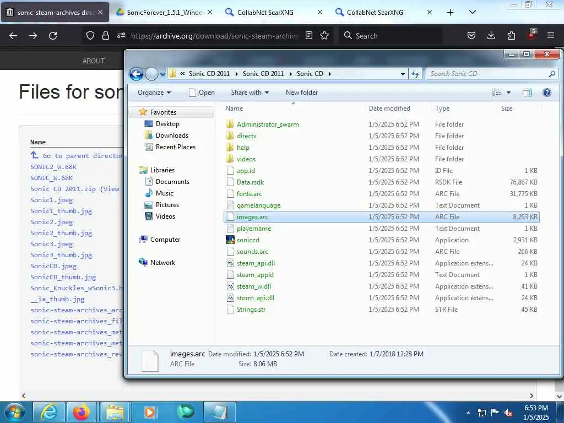Select Libraries in navigation pane
The image size is (564, 423).
coord(162,170)
